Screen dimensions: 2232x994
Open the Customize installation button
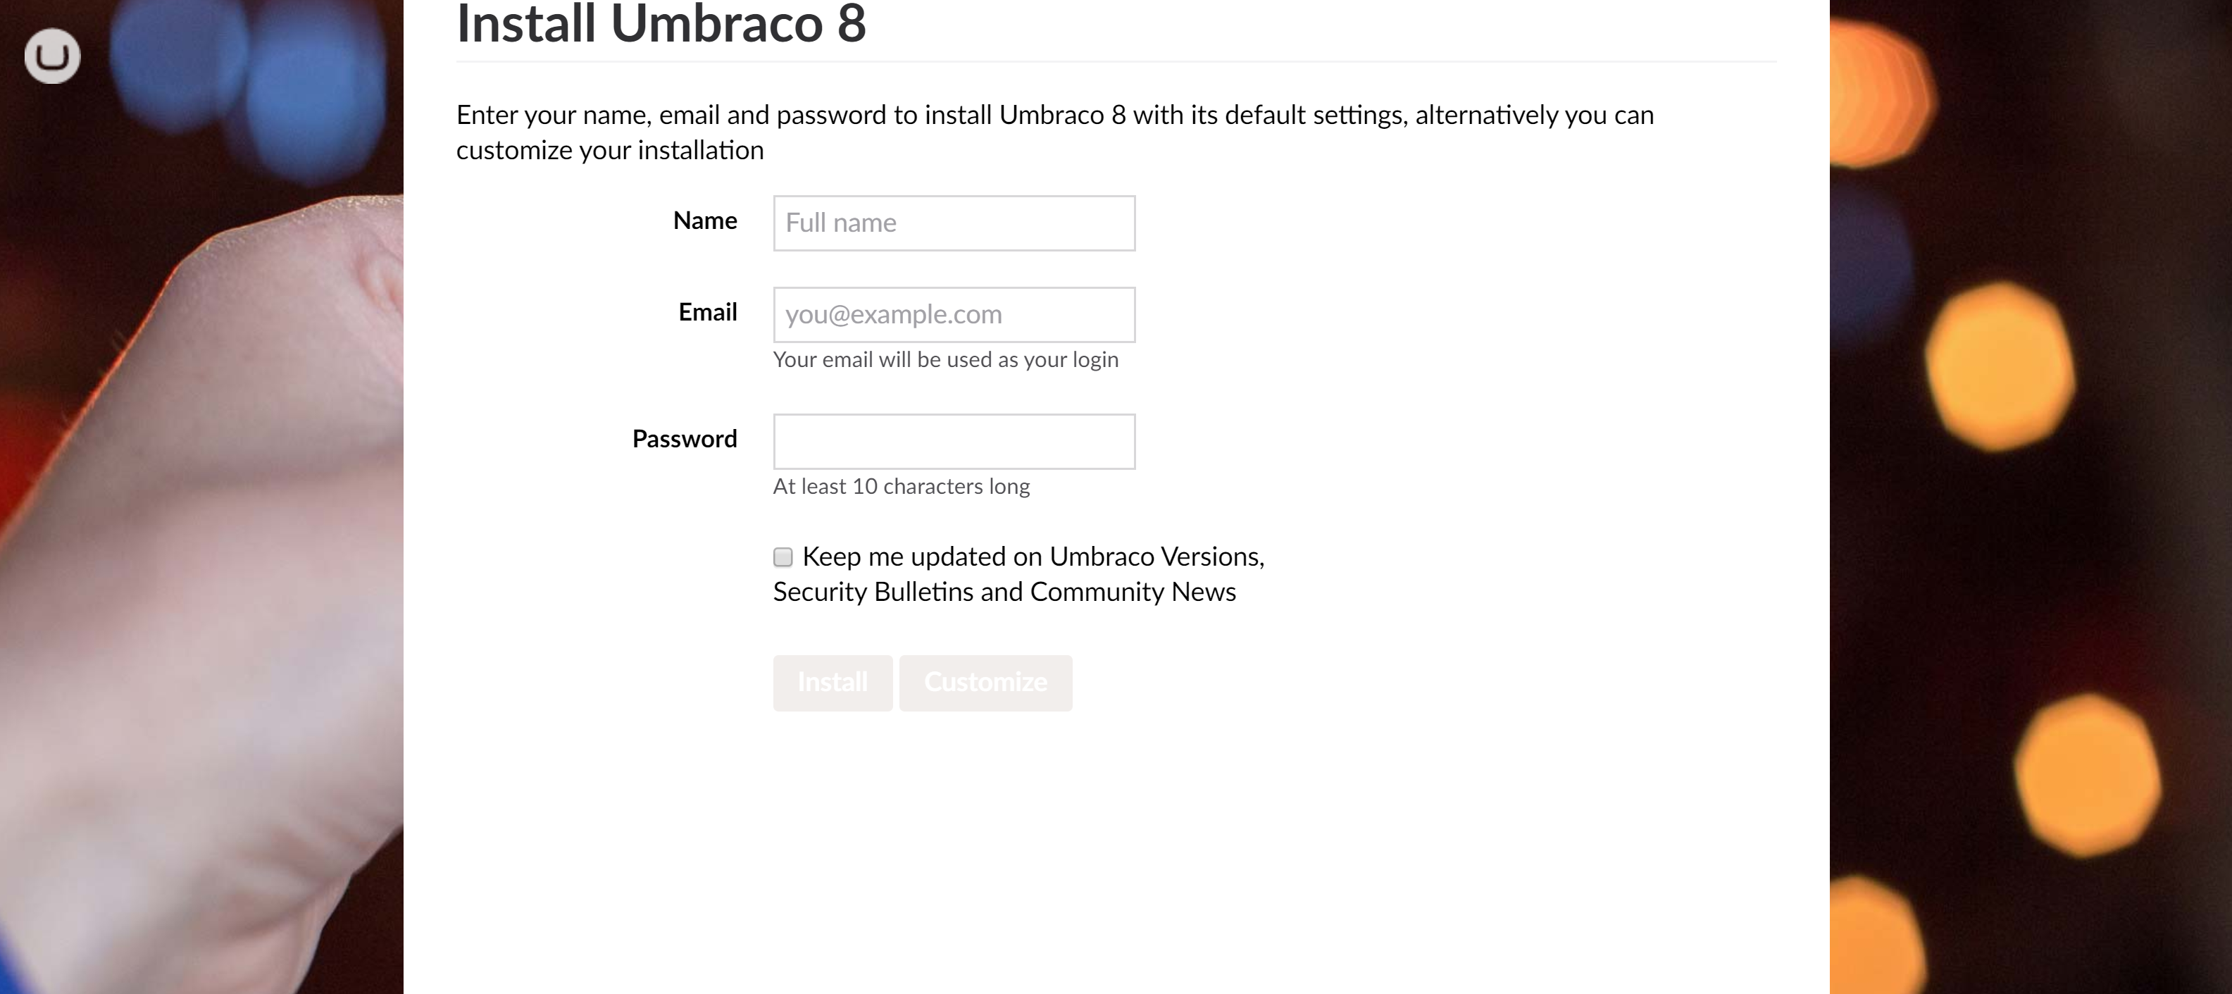click(986, 683)
